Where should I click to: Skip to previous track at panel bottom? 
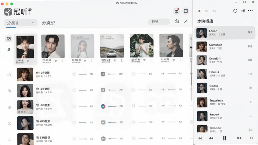[200, 138]
